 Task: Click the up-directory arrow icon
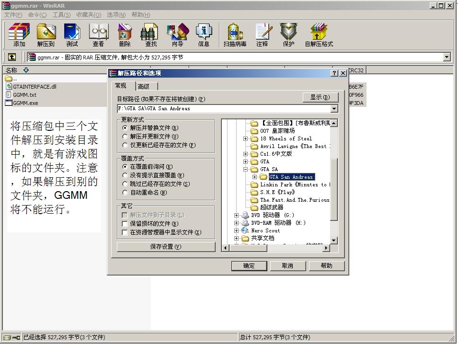(x=11, y=57)
